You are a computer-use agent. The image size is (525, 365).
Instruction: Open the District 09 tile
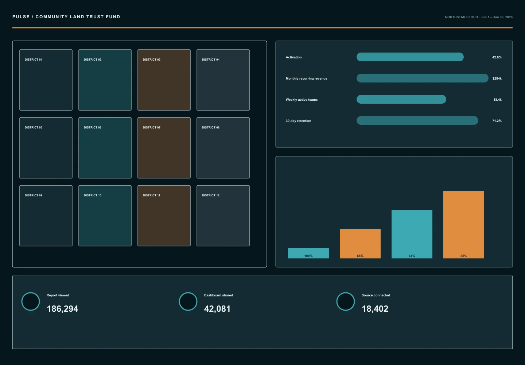46,216
